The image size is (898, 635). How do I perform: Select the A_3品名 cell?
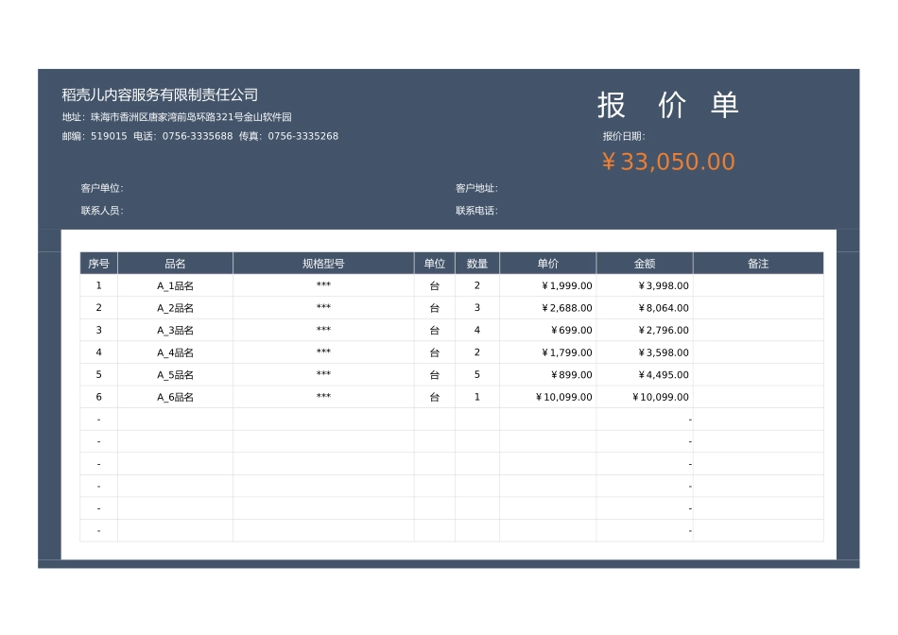174,330
